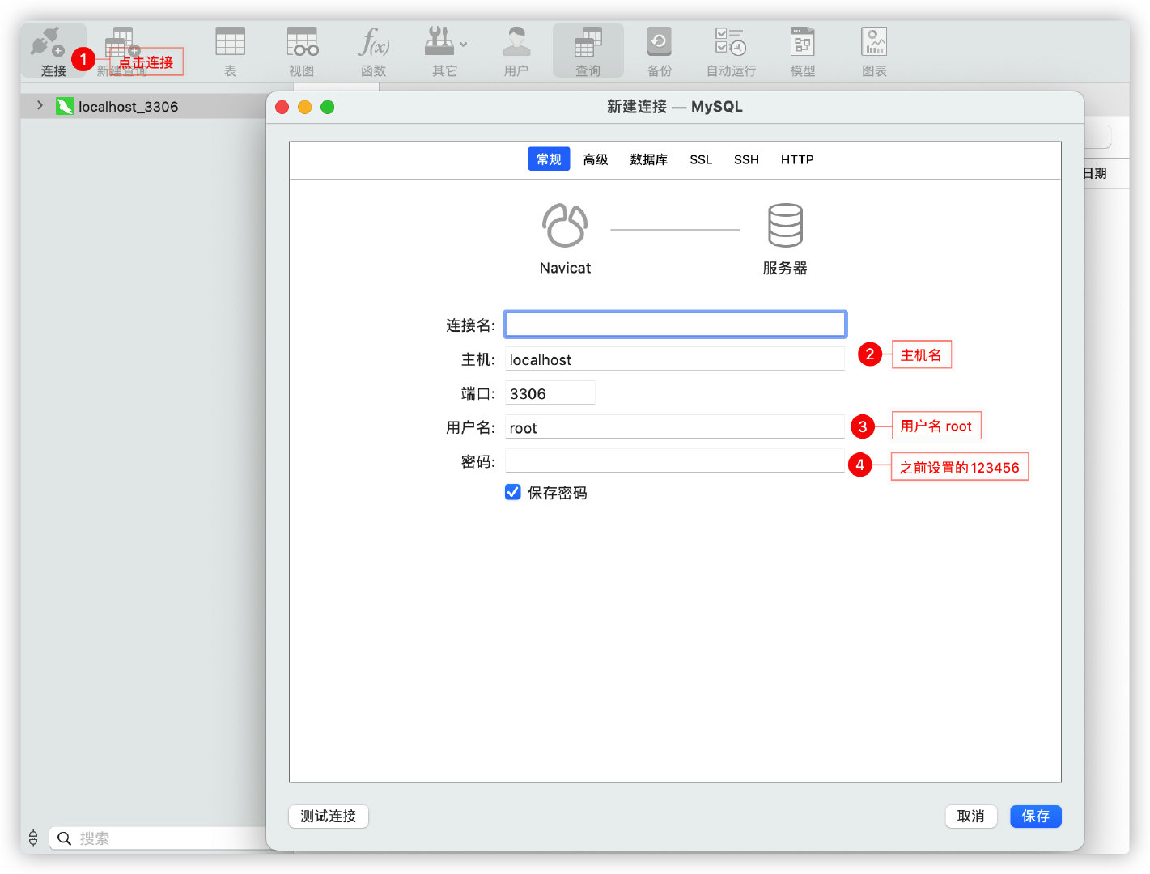
Task: Click the Others (其它) tools icon
Action: pos(439,41)
